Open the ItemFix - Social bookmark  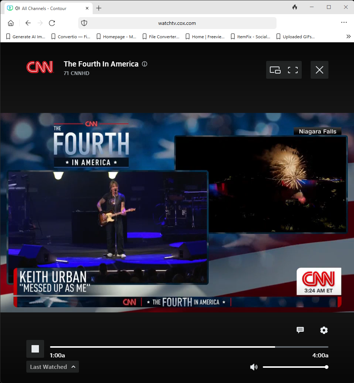[x=250, y=37]
